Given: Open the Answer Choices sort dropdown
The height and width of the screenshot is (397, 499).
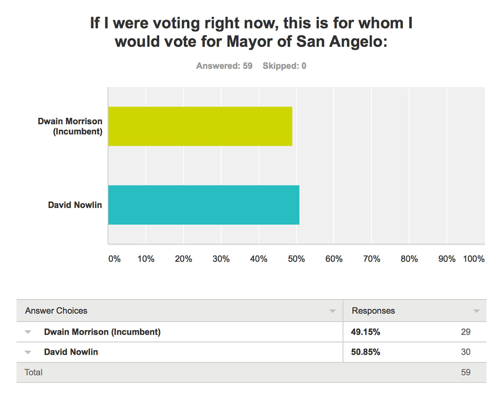Looking at the screenshot, I should (x=332, y=310).
